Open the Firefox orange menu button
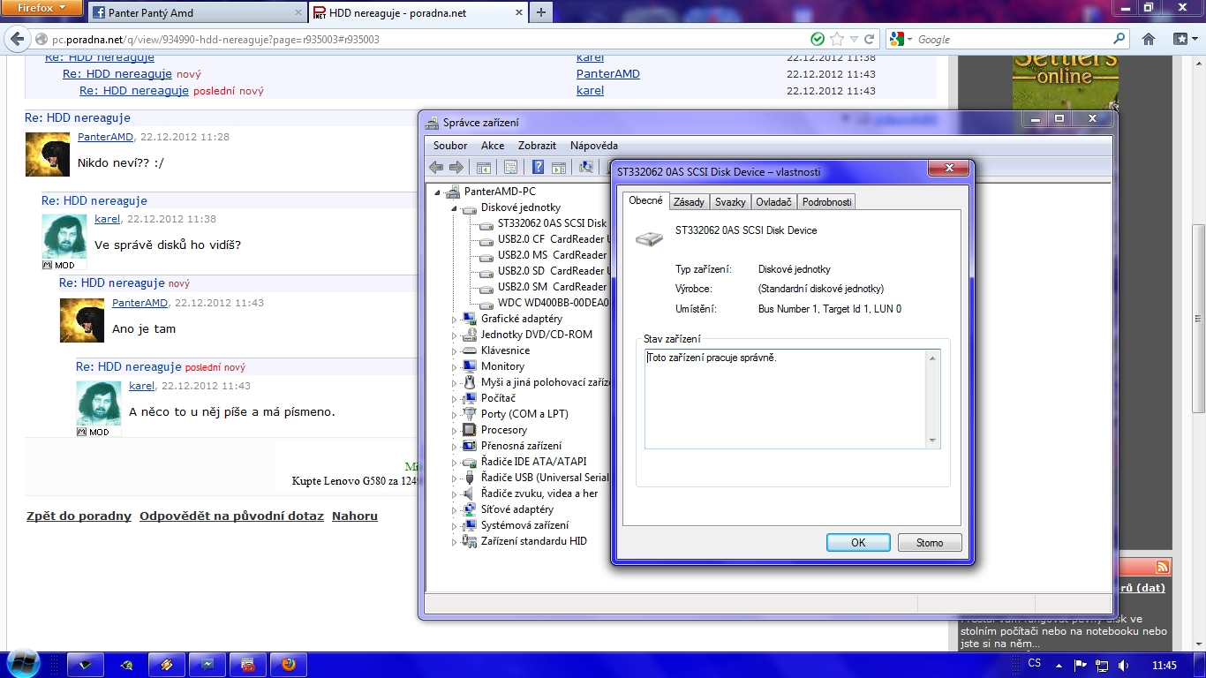1206x678 pixels. pos(41,9)
